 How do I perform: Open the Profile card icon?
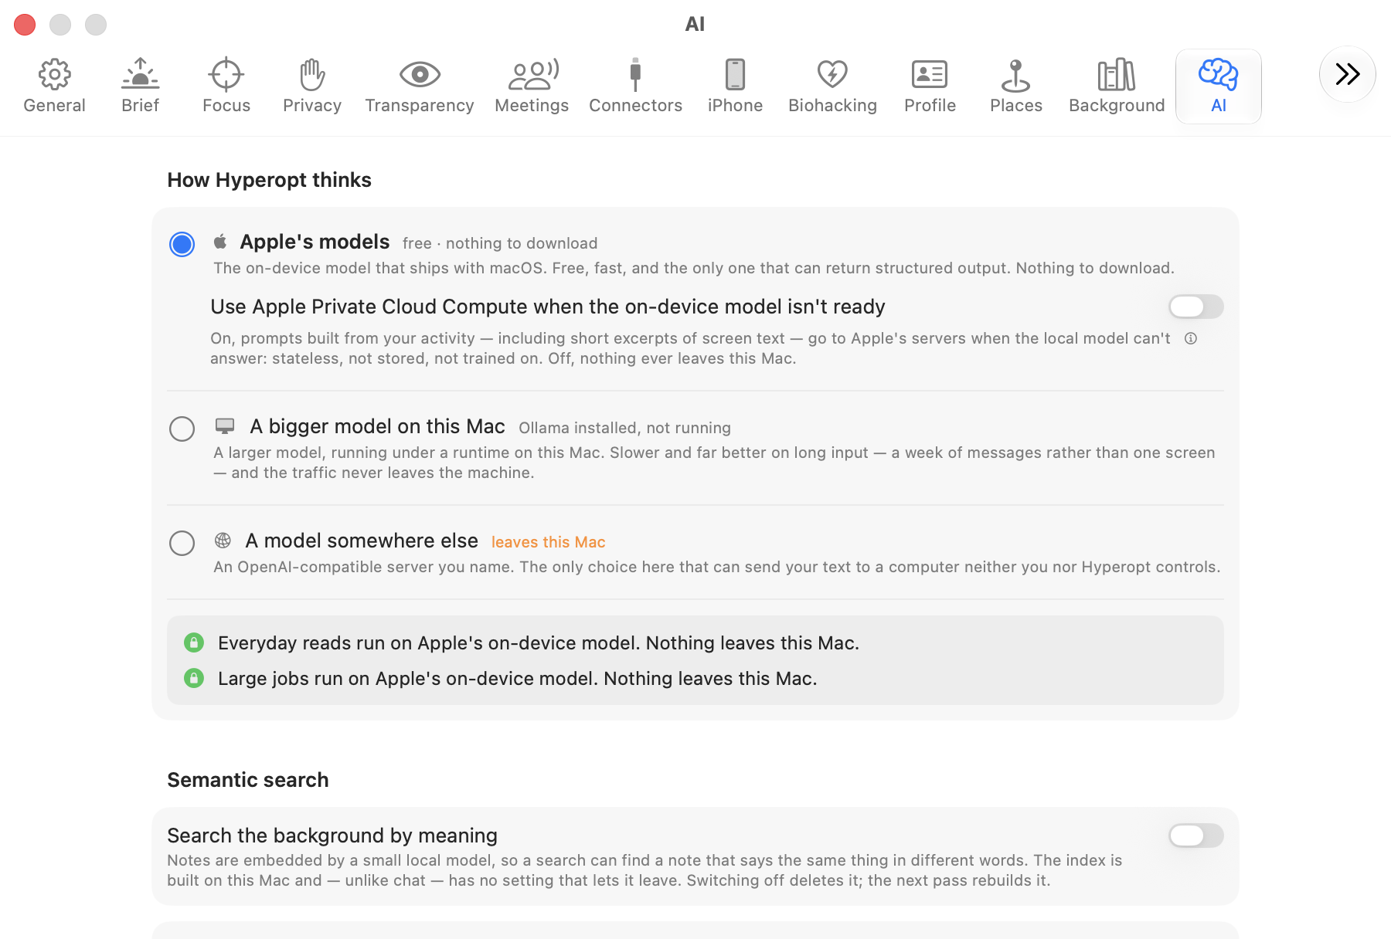pyautogui.click(x=930, y=75)
